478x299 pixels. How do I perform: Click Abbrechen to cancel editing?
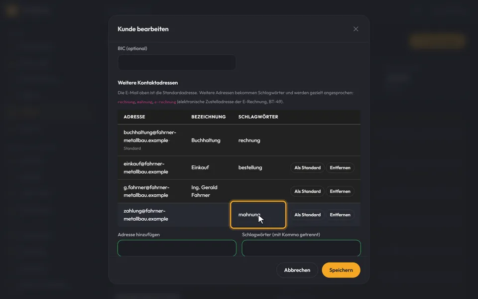pos(297,270)
